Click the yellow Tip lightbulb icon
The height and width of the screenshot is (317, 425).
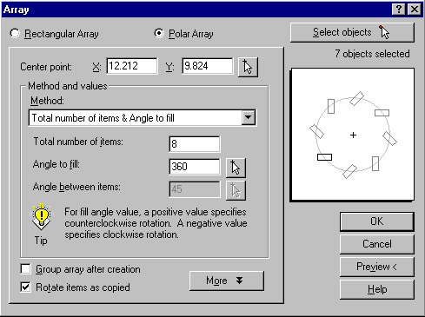coord(42,216)
